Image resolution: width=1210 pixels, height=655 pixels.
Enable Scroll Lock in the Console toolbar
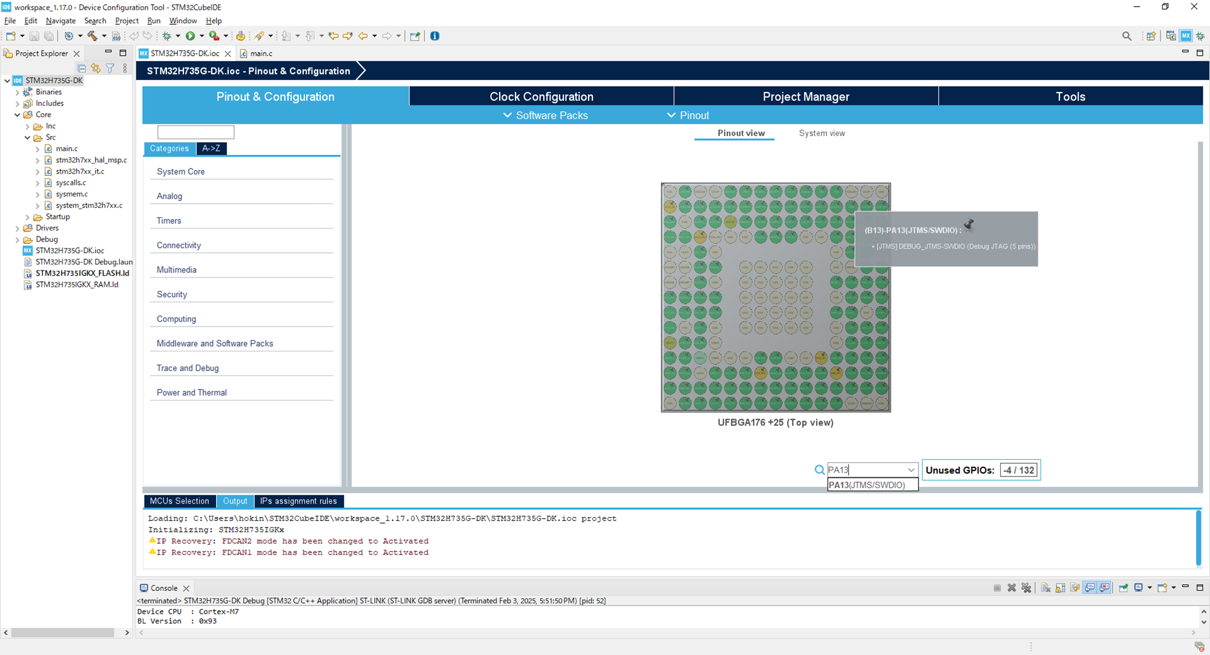coord(1059,587)
